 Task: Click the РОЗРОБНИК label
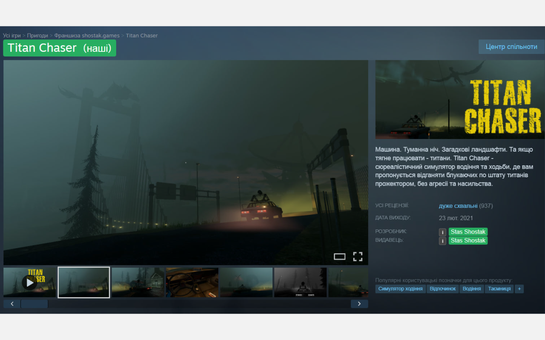[391, 232]
